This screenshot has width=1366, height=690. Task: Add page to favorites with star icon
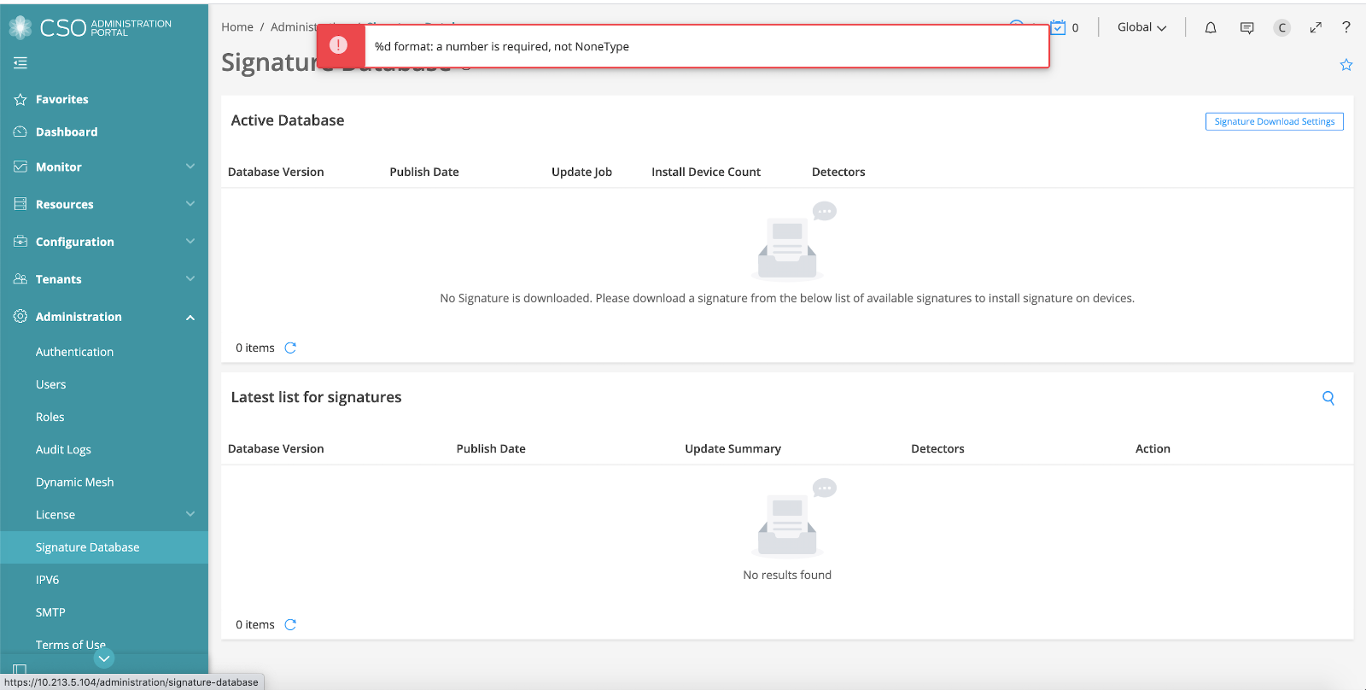point(1346,65)
